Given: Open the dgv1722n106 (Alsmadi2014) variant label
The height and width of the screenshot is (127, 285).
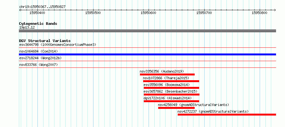Looking at the screenshot, I should point(167,98).
